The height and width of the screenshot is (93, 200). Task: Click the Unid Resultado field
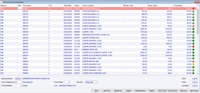[18, 86]
